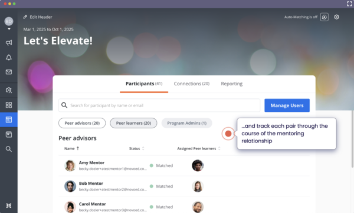Click the name Carol Mentor

[x=93, y=204]
